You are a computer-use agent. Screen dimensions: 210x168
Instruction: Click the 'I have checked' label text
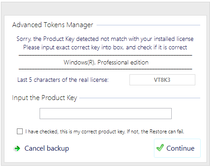(x=105, y=132)
